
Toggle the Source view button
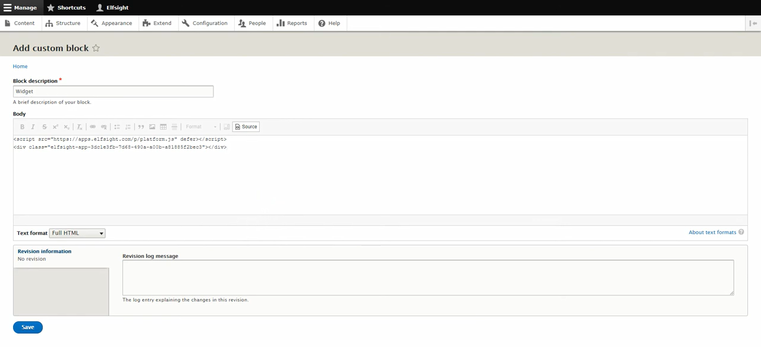point(246,127)
